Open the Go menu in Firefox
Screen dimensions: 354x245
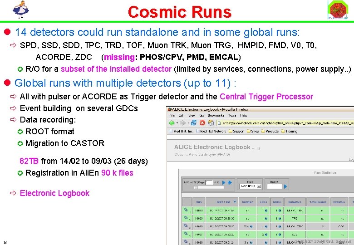click(202, 115)
